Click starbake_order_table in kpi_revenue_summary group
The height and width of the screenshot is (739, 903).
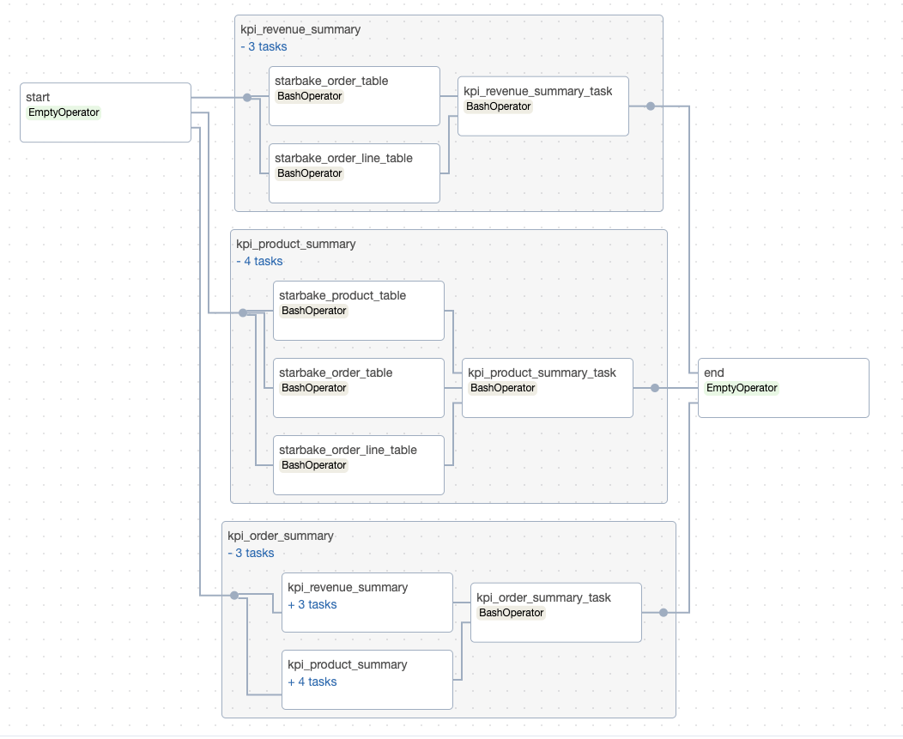[354, 95]
